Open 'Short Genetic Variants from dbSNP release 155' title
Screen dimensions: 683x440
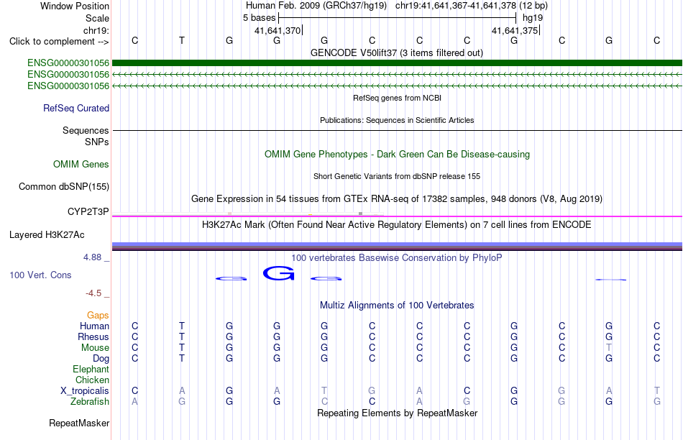[x=397, y=176]
